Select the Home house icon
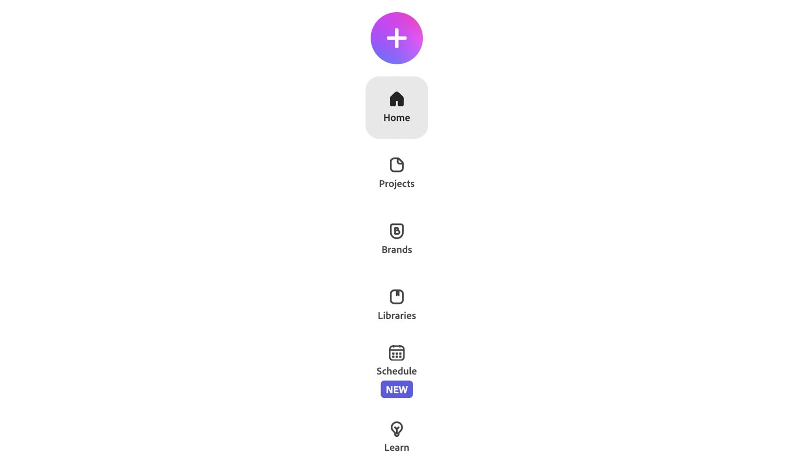This screenshot has height=476, width=802. tap(397, 99)
